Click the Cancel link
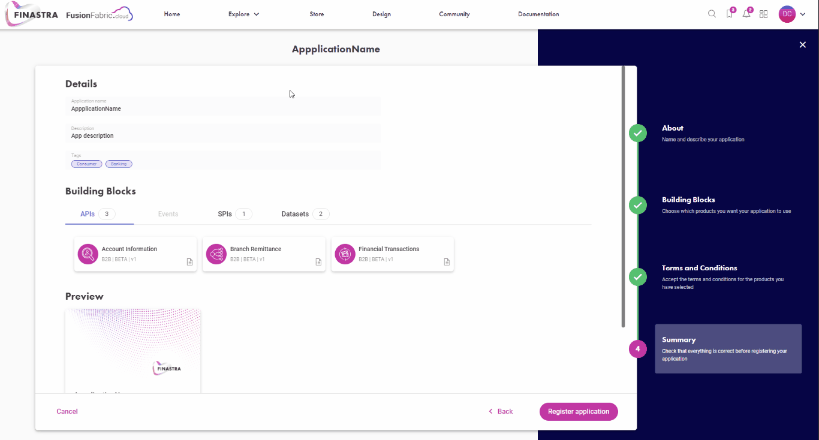Screen dimensions: 819x440 pyautogui.click(x=67, y=412)
